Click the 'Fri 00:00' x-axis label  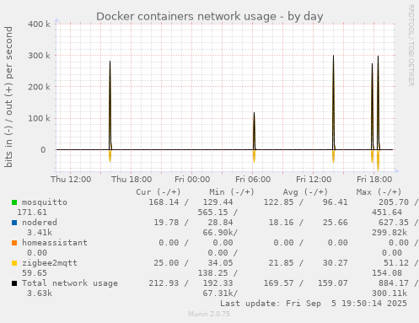[192, 180]
